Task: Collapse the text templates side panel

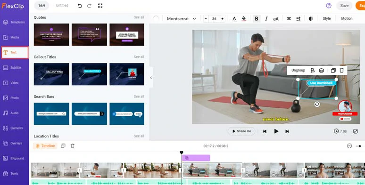Action: coord(151,78)
